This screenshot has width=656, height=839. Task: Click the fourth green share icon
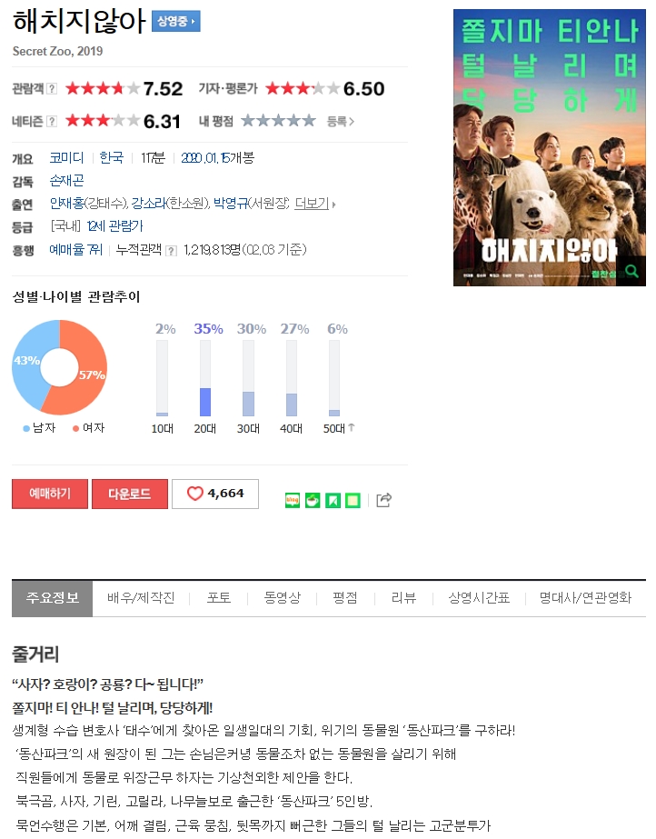353,500
